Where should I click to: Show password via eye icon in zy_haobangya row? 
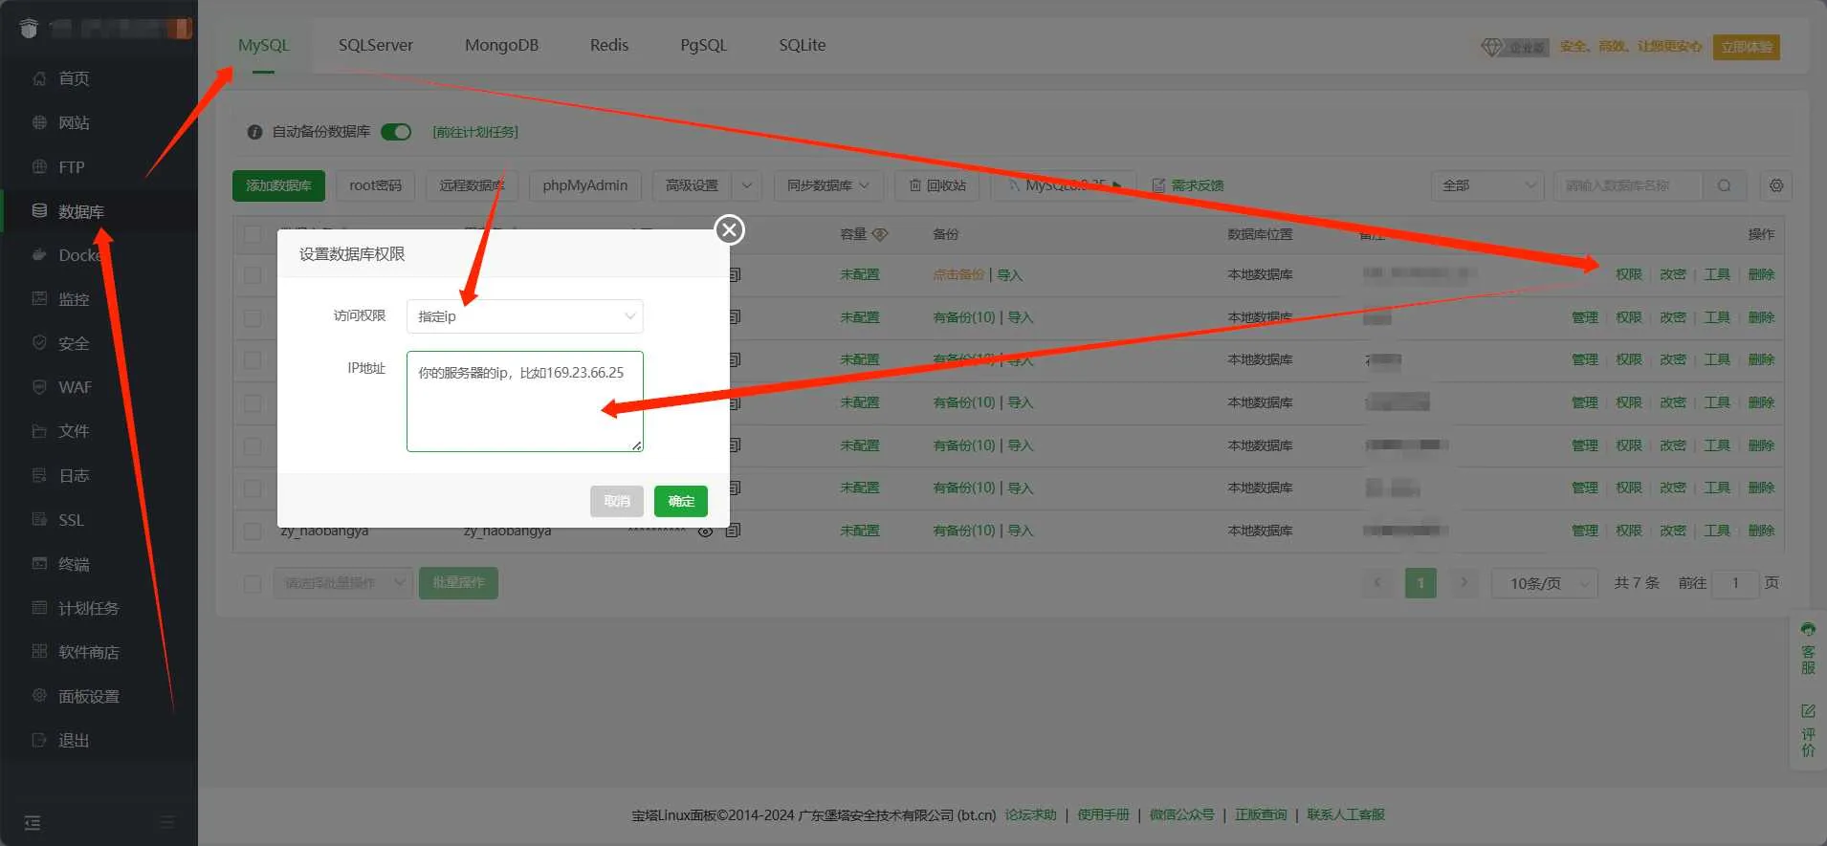[x=705, y=531]
